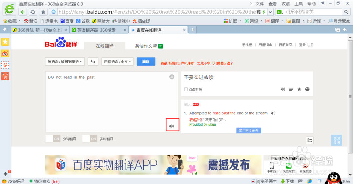Play audio for example sentence 1
The height and width of the screenshot is (184, 353).
[x=273, y=113]
